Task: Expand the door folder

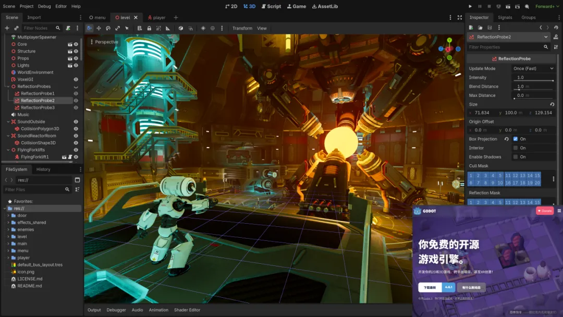Action: pyautogui.click(x=8, y=215)
